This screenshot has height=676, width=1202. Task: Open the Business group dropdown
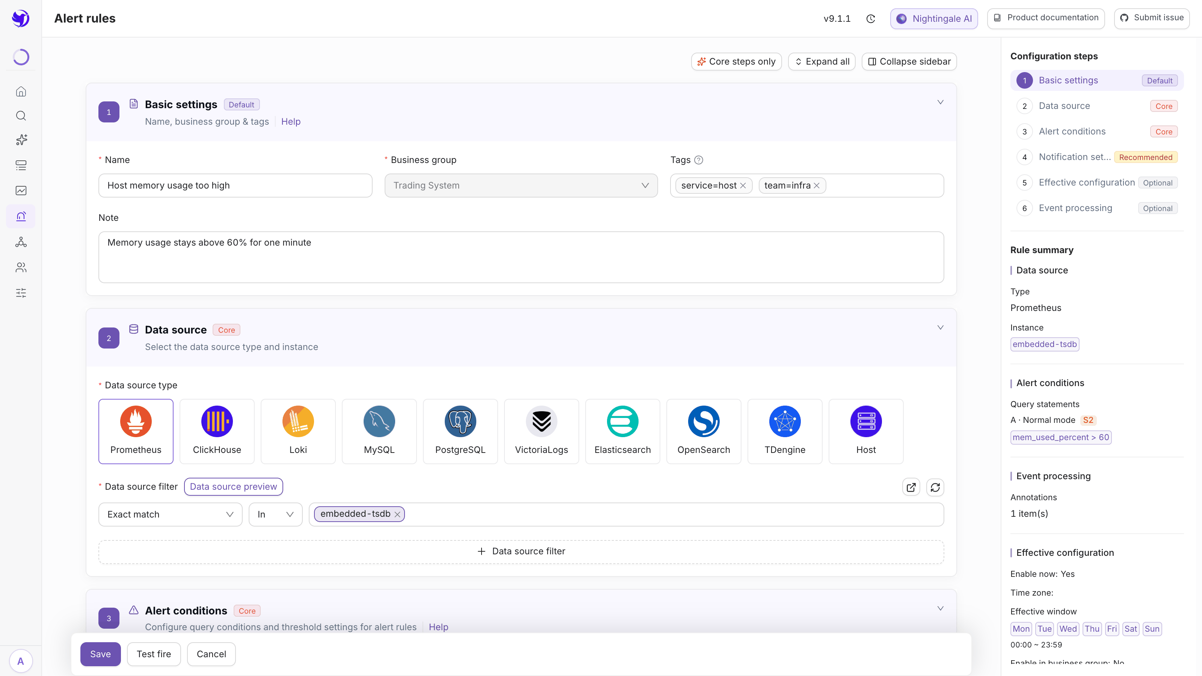coord(521,186)
